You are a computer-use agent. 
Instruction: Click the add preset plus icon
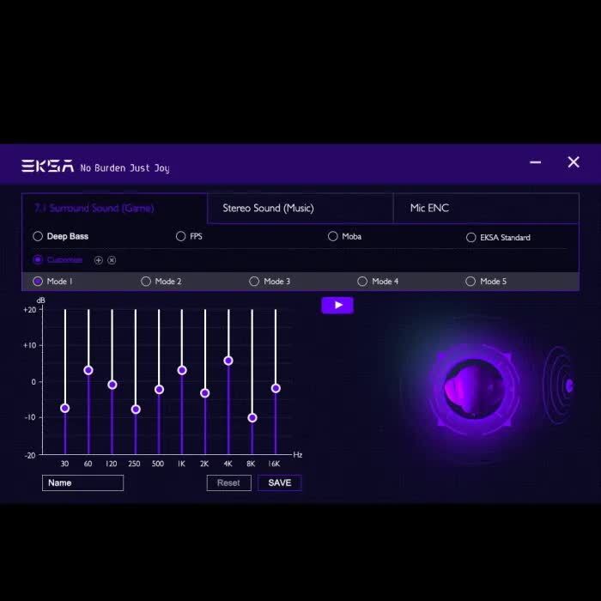point(99,260)
